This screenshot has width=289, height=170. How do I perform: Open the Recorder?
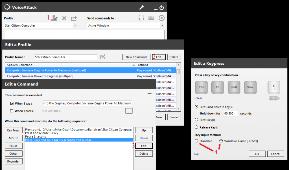14,161
